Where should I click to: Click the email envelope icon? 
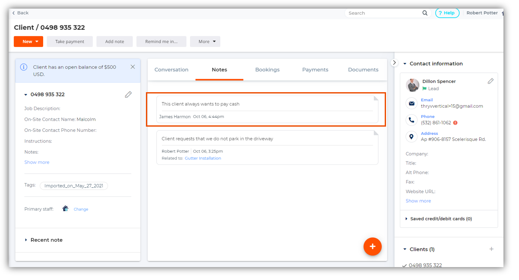(x=411, y=103)
